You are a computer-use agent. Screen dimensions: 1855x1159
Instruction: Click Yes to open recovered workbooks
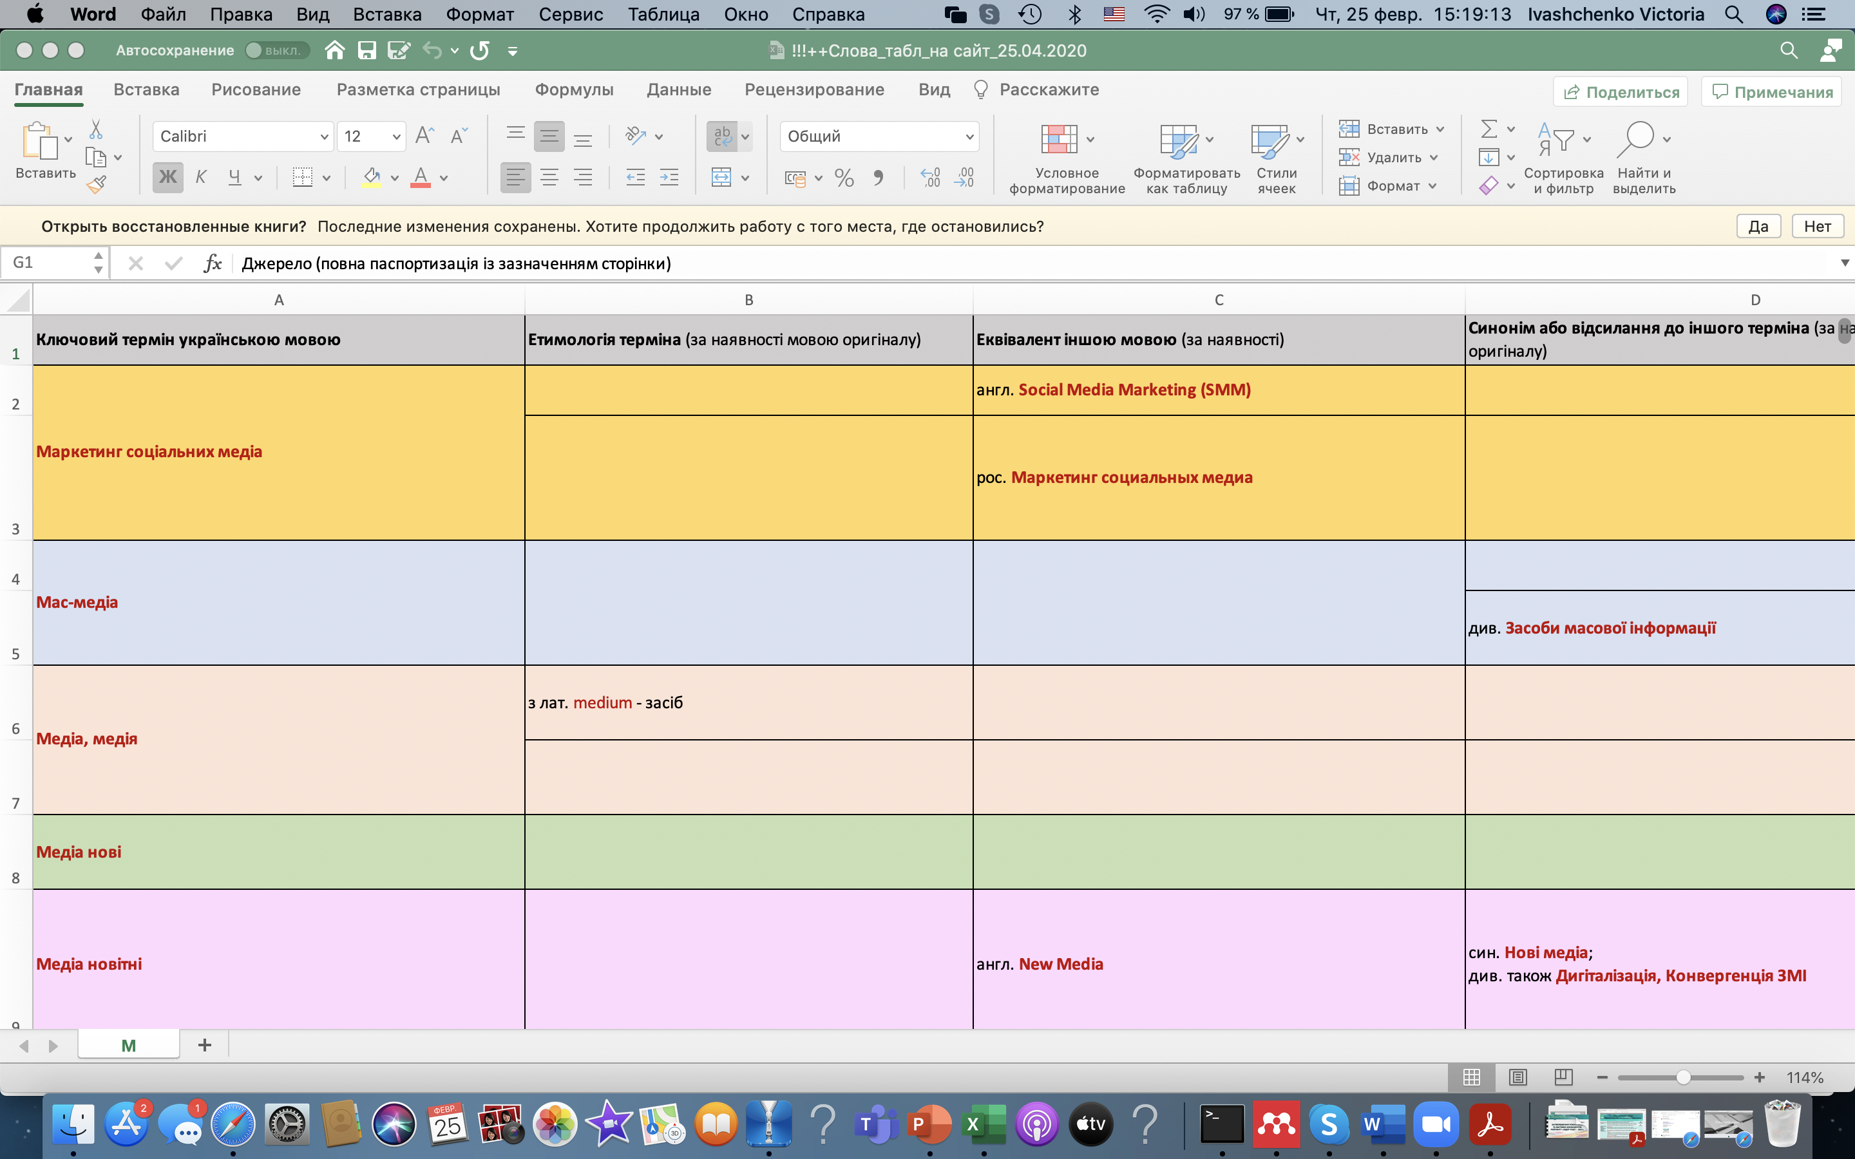(1758, 226)
